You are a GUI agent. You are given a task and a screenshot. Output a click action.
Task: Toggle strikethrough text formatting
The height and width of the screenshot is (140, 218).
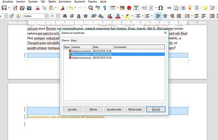point(85,16)
